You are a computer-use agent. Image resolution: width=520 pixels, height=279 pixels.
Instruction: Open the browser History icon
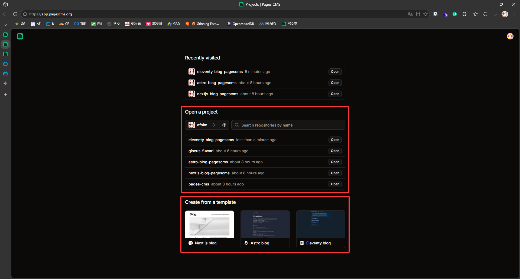(x=485, y=14)
